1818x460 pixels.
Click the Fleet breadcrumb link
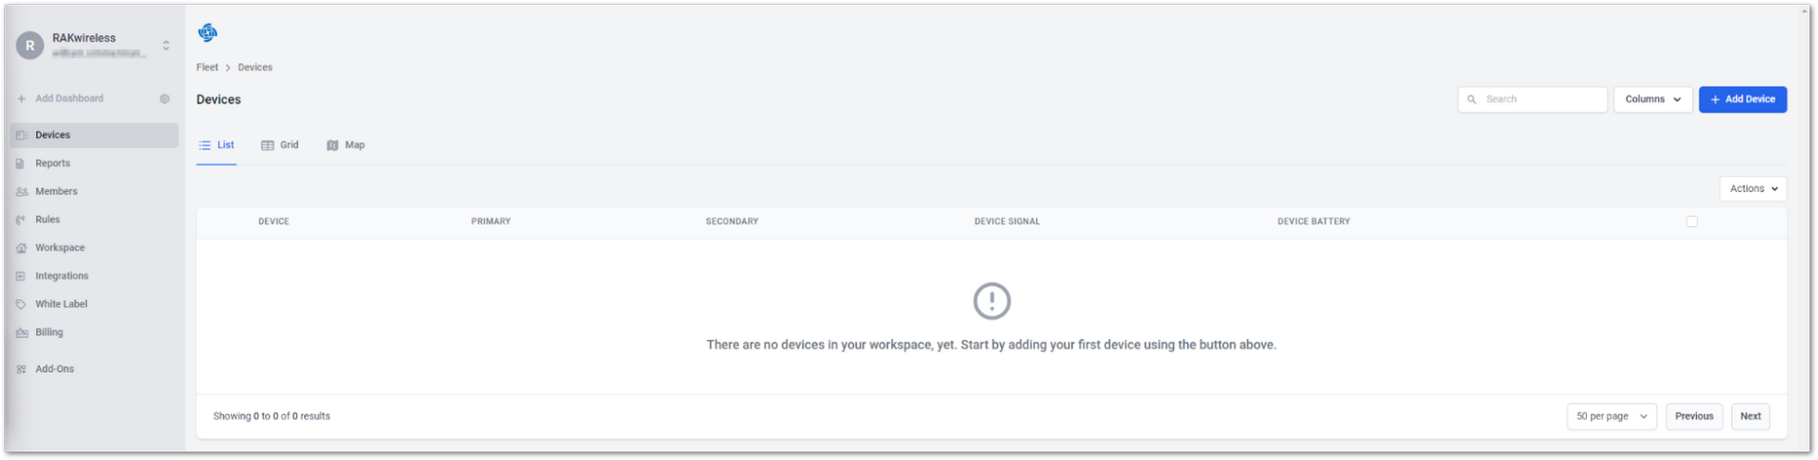pos(207,67)
